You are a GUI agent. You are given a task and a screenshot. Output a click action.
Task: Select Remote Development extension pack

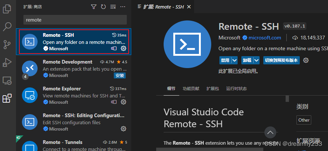[x=74, y=68]
